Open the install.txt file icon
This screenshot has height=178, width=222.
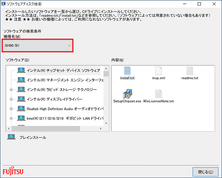pyautogui.click(x=127, y=71)
